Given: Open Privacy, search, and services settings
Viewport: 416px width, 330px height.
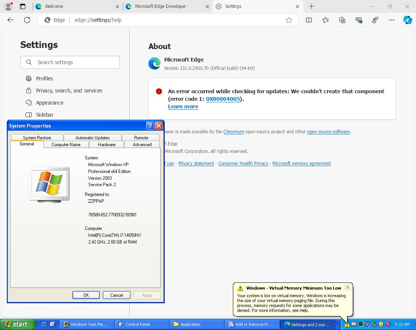Looking at the screenshot, I should (69, 91).
